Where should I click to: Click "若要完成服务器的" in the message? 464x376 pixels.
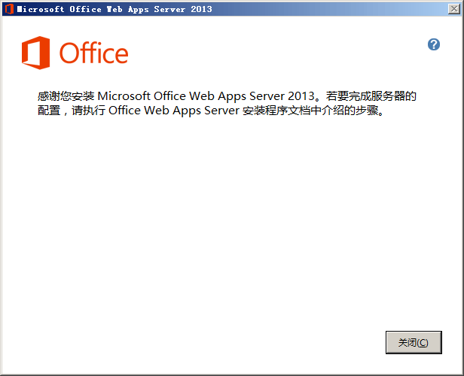[371, 96]
